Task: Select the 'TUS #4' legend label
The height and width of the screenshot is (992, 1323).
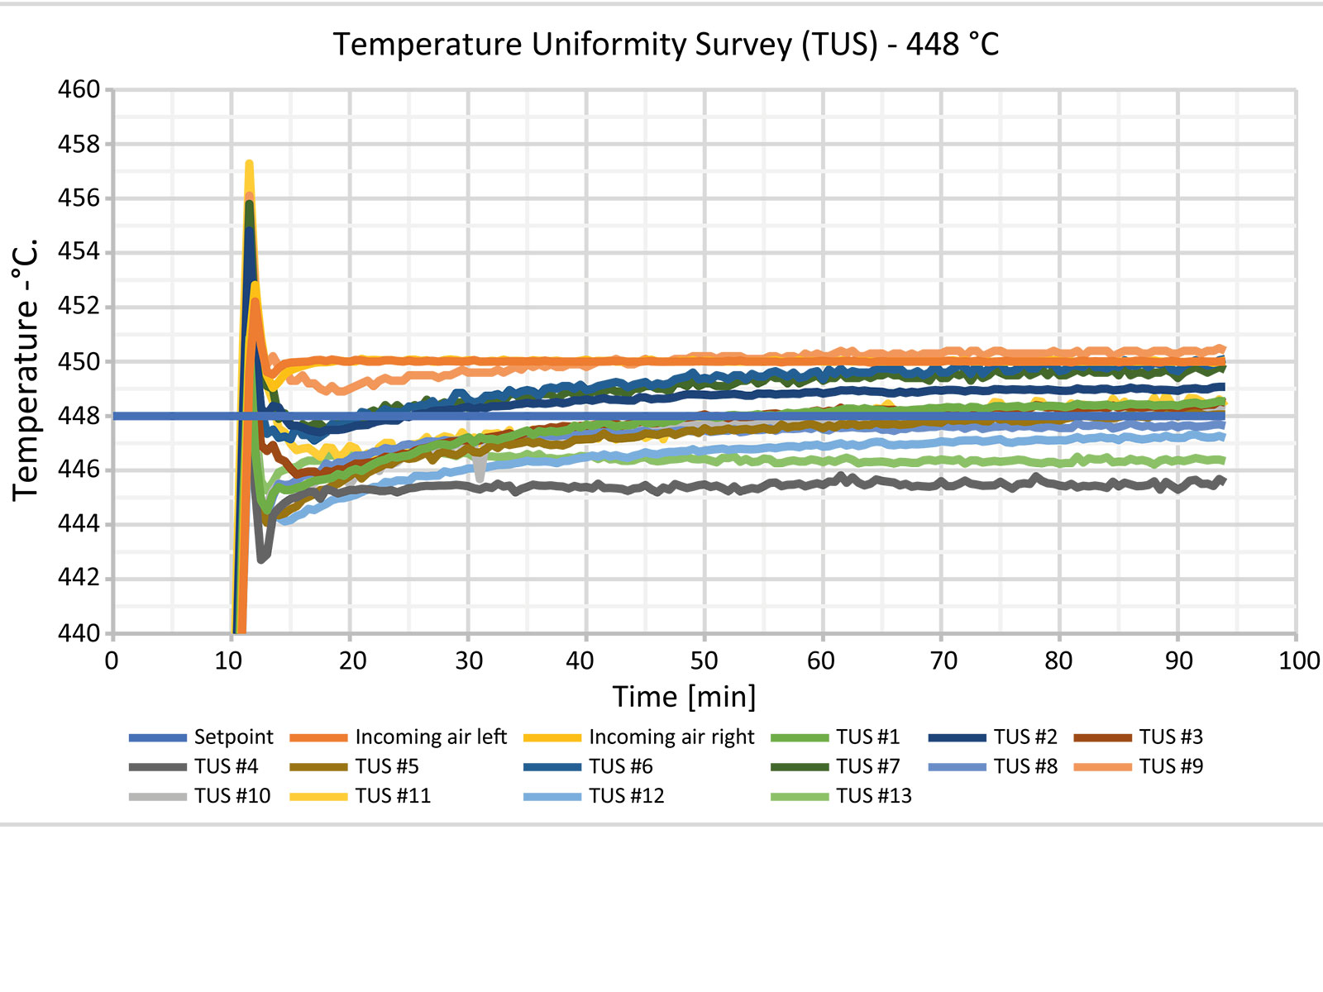Action: click(x=226, y=766)
